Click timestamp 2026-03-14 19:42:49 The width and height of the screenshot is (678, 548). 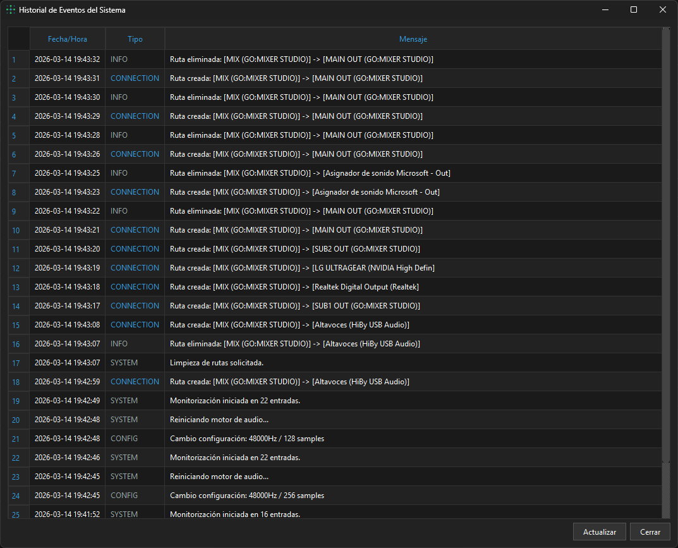tap(67, 401)
